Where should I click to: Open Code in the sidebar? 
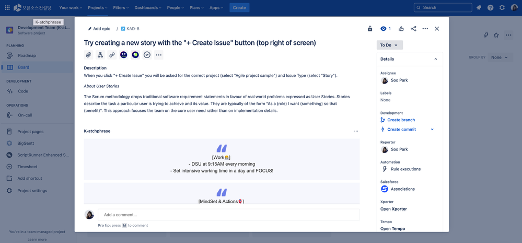pyautogui.click(x=37, y=91)
